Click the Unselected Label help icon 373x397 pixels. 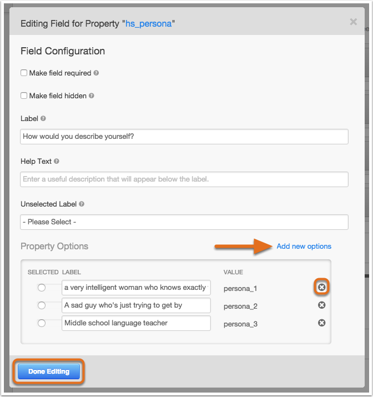[82, 204]
